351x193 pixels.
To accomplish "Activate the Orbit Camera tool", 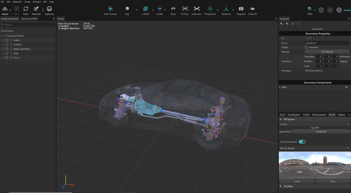I will (110, 9).
